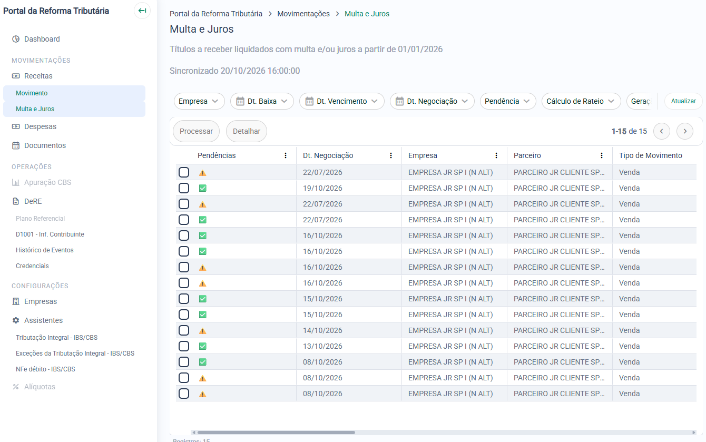Open the Dt. Baixa date filter
Image resolution: width=706 pixels, height=442 pixels.
point(262,101)
